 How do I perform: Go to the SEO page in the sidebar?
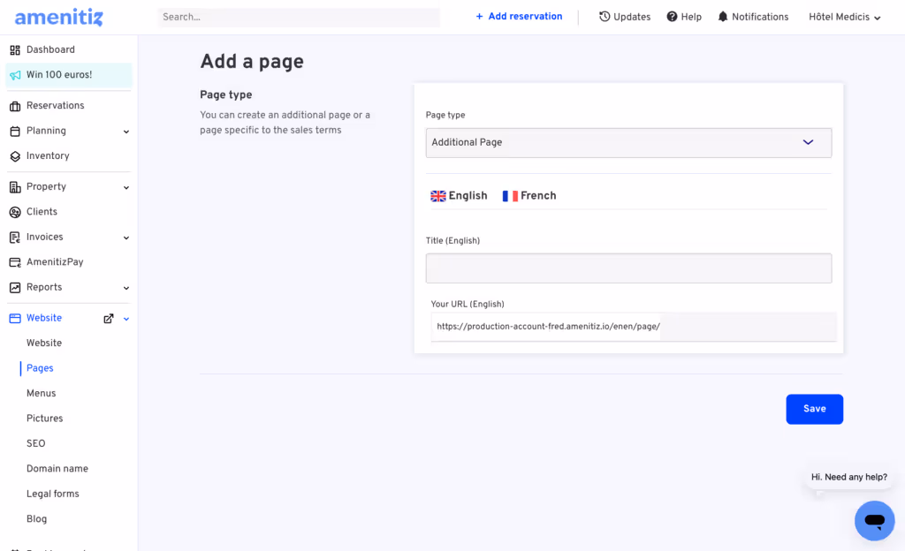pyautogui.click(x=35, y=442)
